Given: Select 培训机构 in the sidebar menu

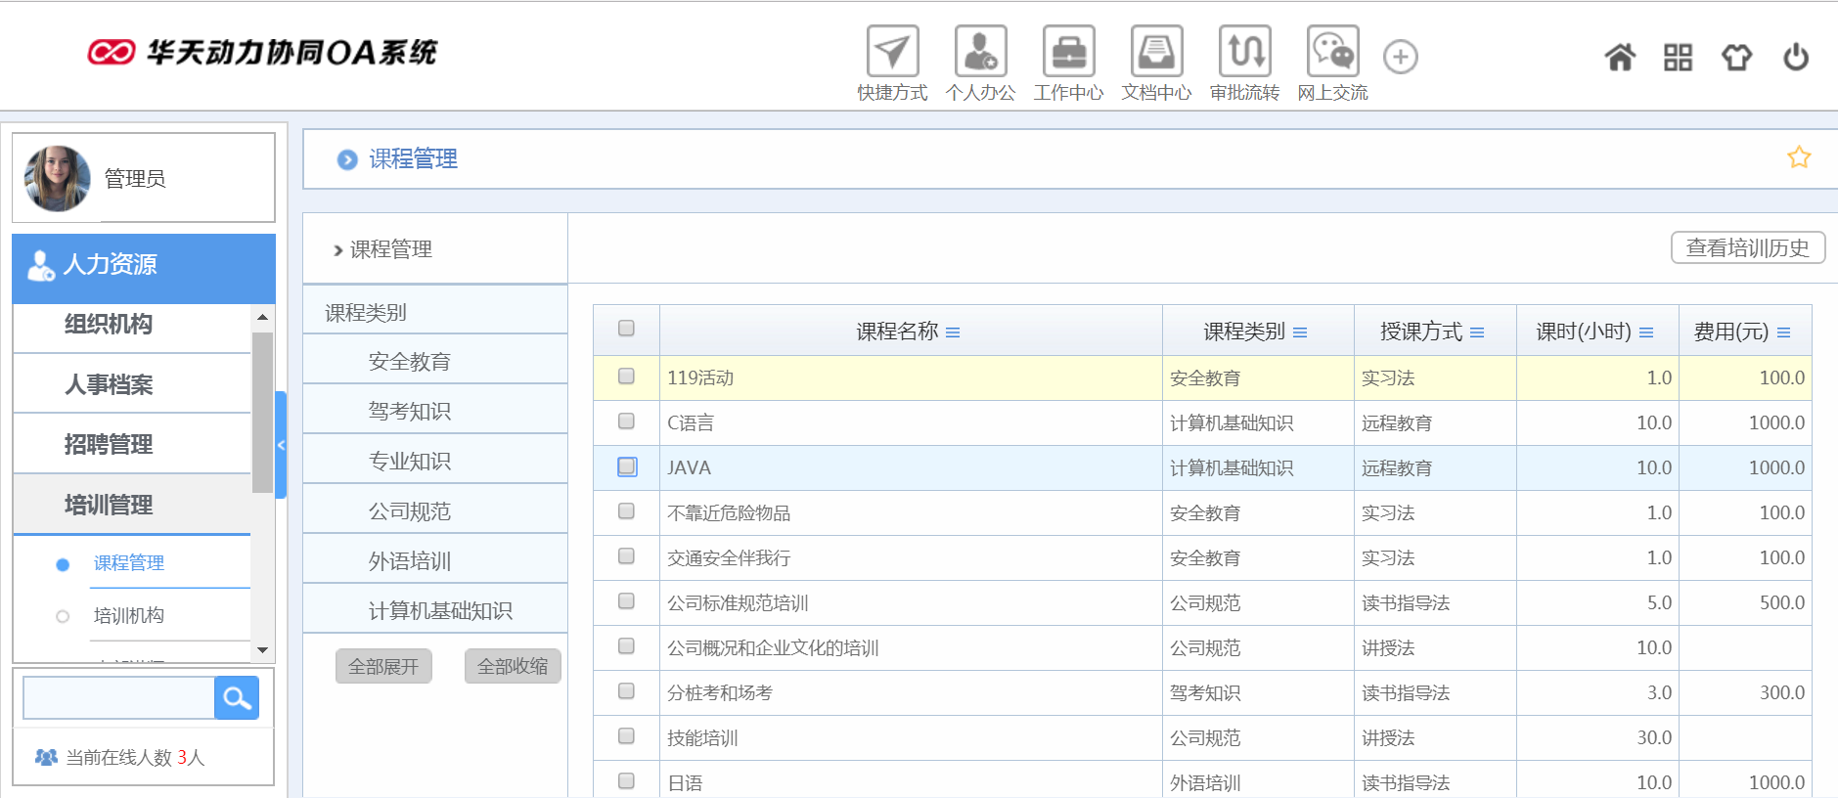Looking at the screenshot, I should (129, 615).
